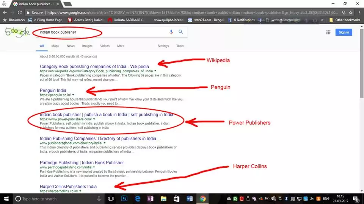Viewport: 364px width, 204px height.
Task: Select the All results tab
Action: (x=42, y=46)
